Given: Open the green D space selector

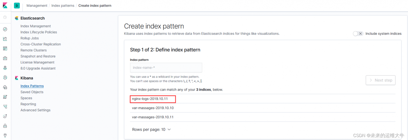Looking at the screenshot, I should (17, 6).
